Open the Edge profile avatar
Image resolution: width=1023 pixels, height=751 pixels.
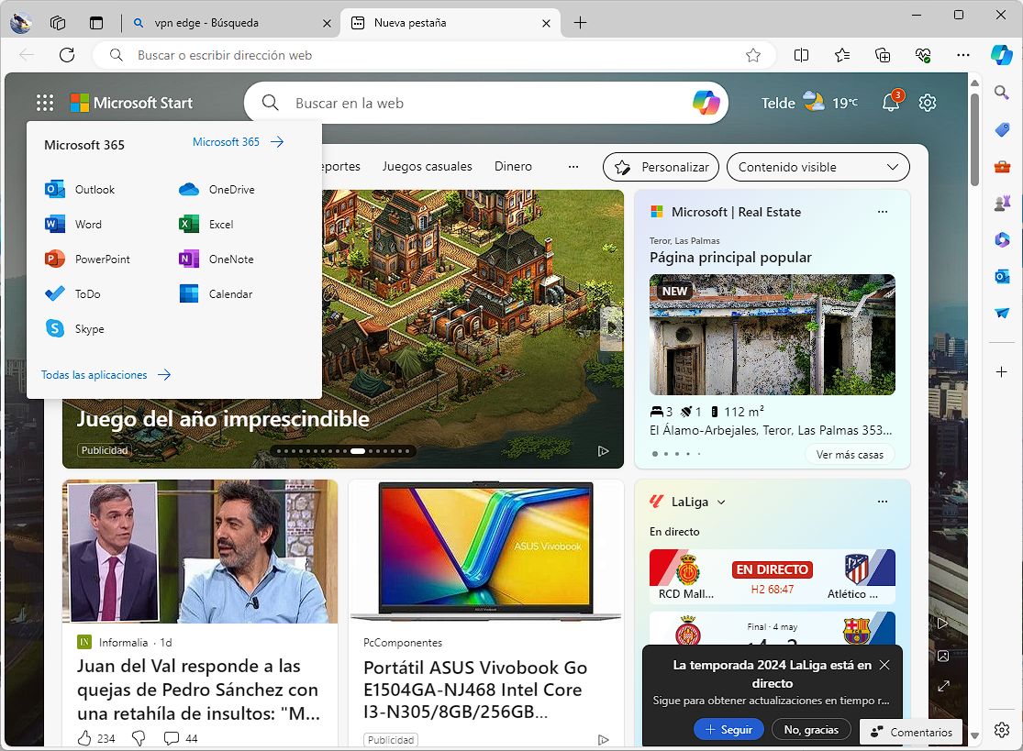click(21, 23)
